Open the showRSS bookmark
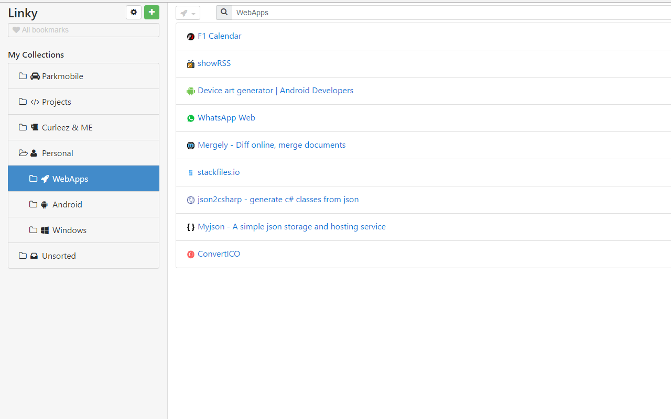 (x=214, y=63)
